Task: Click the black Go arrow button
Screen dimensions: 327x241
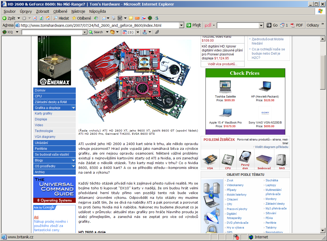Action: (x=269, y=25)
